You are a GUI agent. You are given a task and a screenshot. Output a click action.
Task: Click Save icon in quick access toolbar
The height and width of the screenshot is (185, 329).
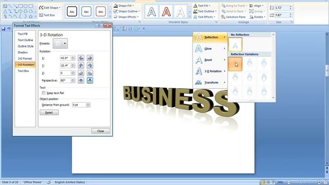tap(4, 29)
